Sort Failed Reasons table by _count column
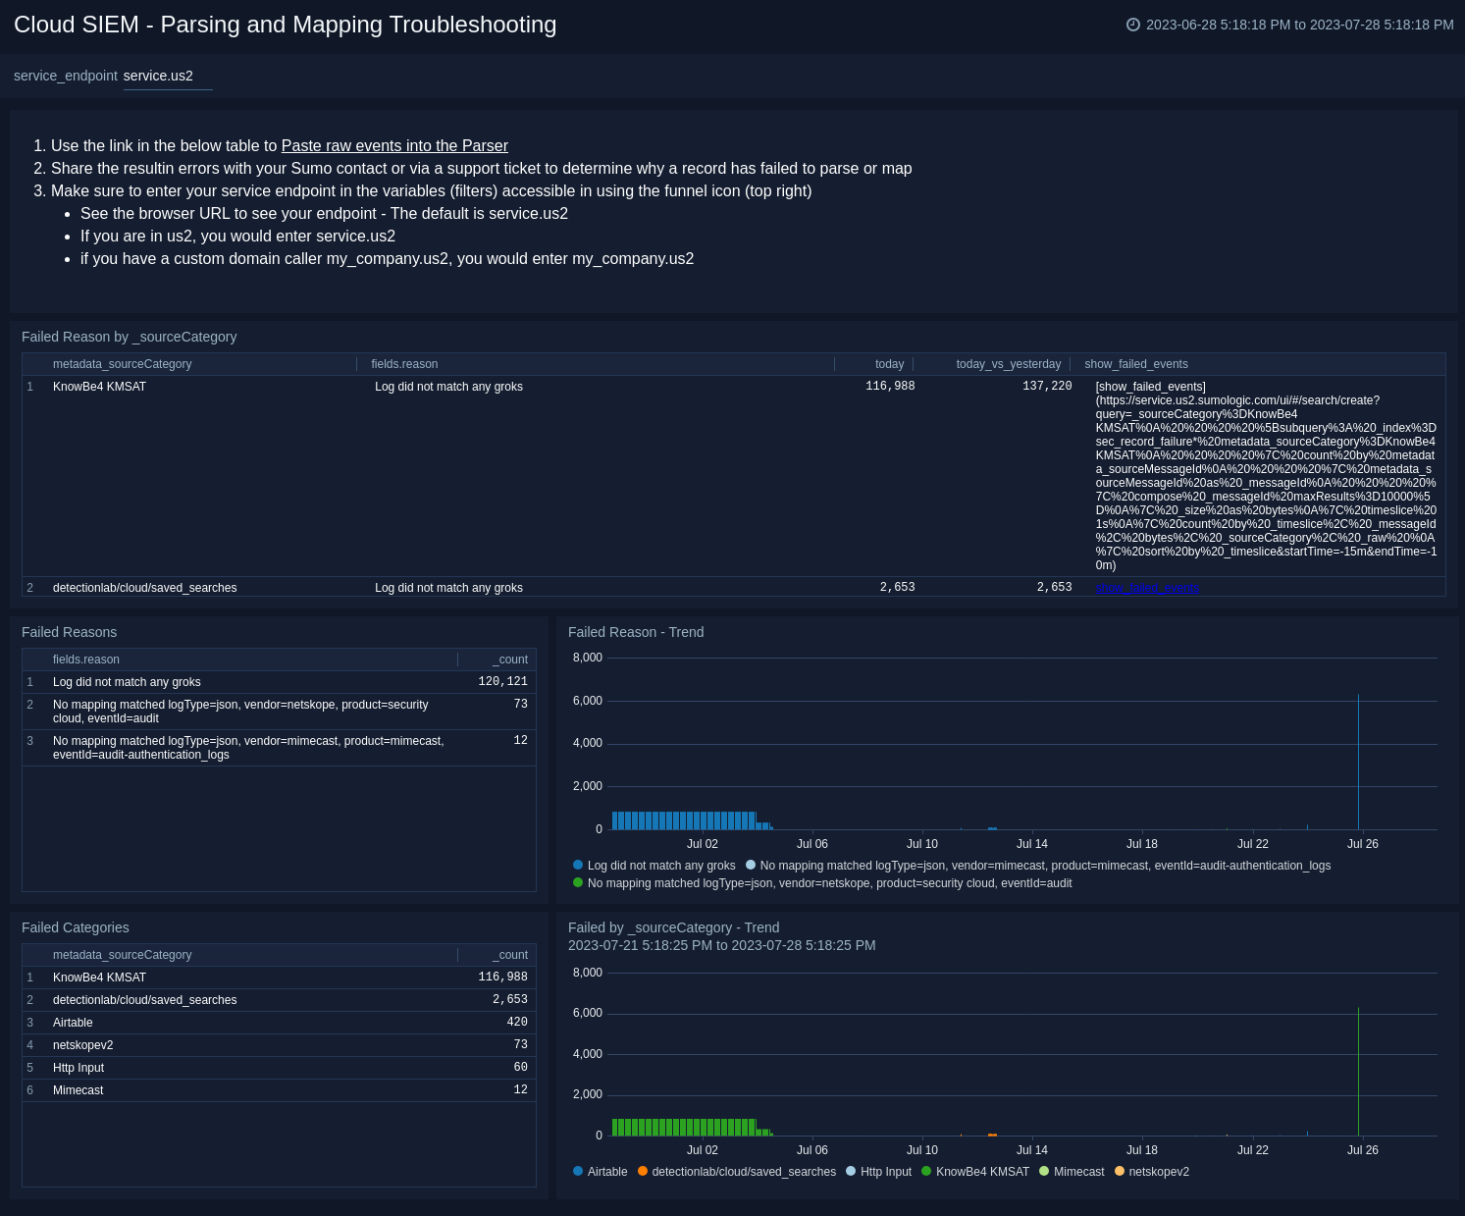This screenshot has height=1216, width=1465. point(508,660)
